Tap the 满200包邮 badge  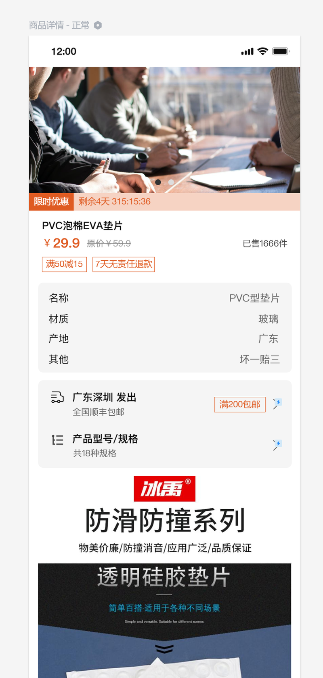240,404
